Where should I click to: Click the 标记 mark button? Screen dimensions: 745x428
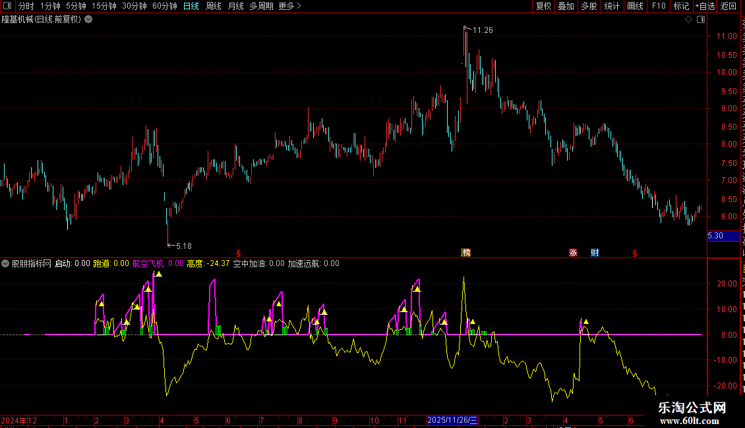[x=681, y=6]
